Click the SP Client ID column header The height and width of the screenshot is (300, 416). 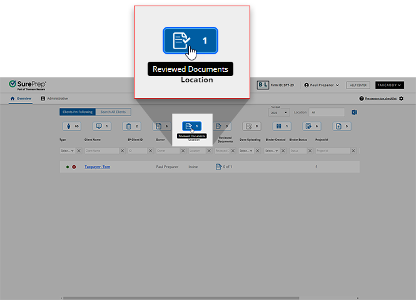pos(135,140)
